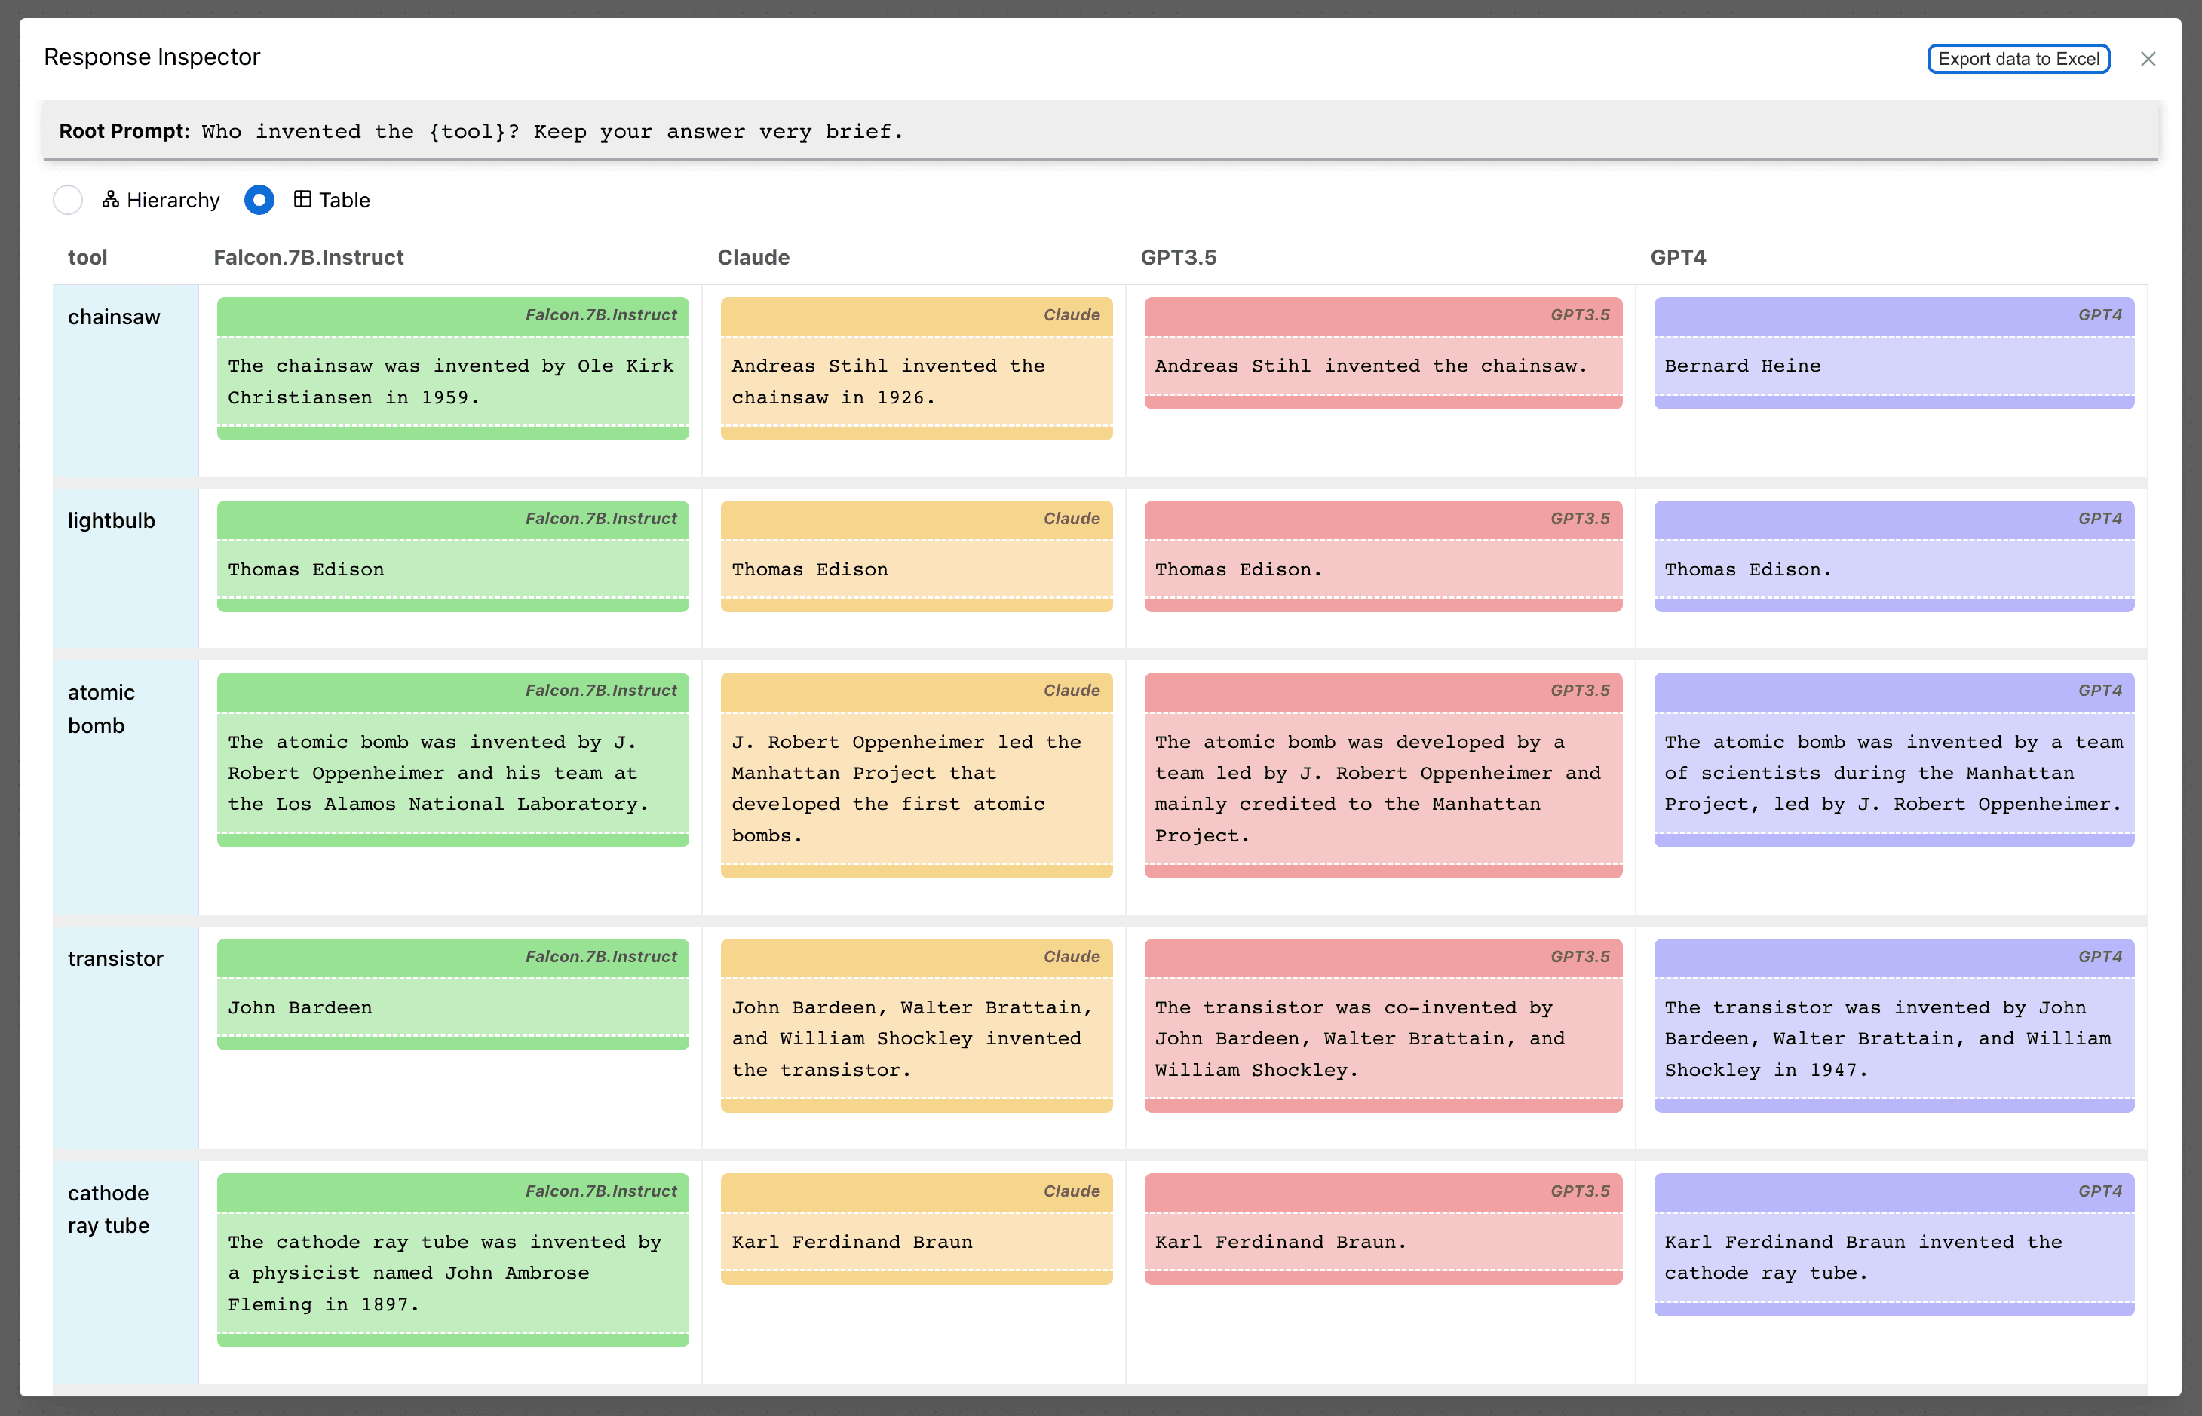
Task: Click GPT4 response 'Bernard Heine'
Action: coord(1894,366)
